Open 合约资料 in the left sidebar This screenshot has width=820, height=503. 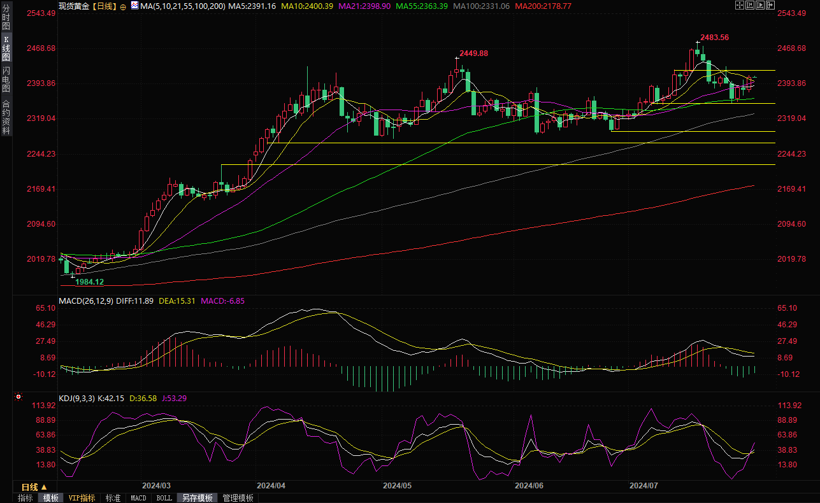(x=6, y=117)
